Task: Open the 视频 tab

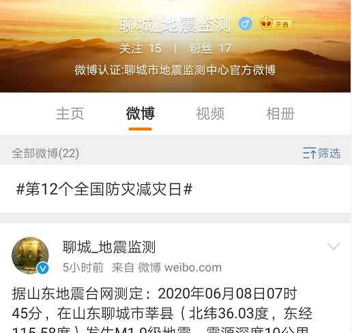Action: (210, 113)
